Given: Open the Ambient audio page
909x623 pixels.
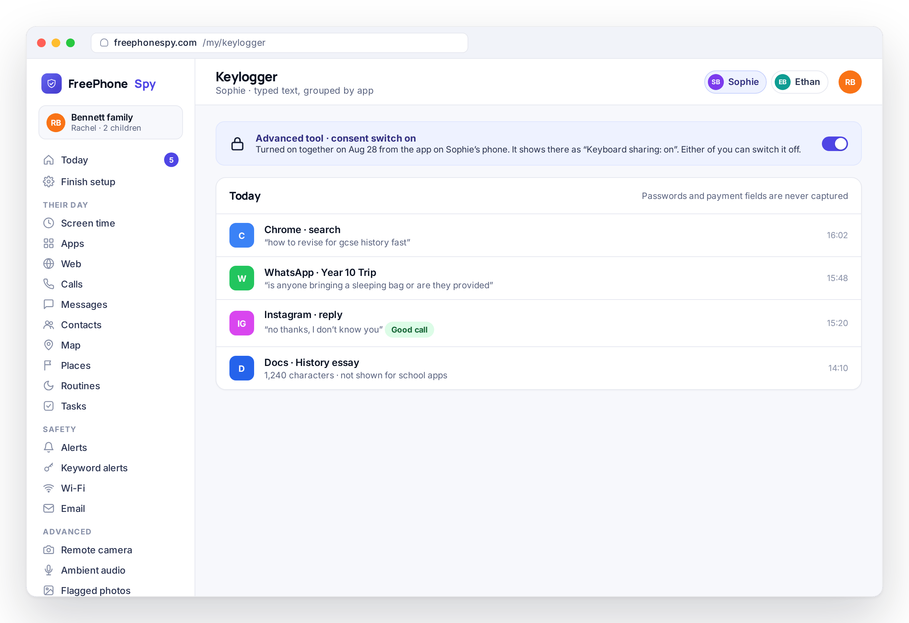Looking at the screenshot, I should pos(111,571).
